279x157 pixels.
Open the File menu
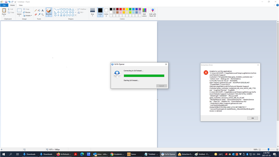[x=4, y=5]
